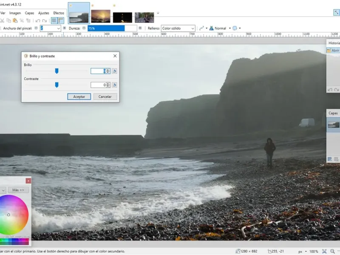Click the Contraste value input field
This screenshot has height=255, width=340.
coord(98,85)
